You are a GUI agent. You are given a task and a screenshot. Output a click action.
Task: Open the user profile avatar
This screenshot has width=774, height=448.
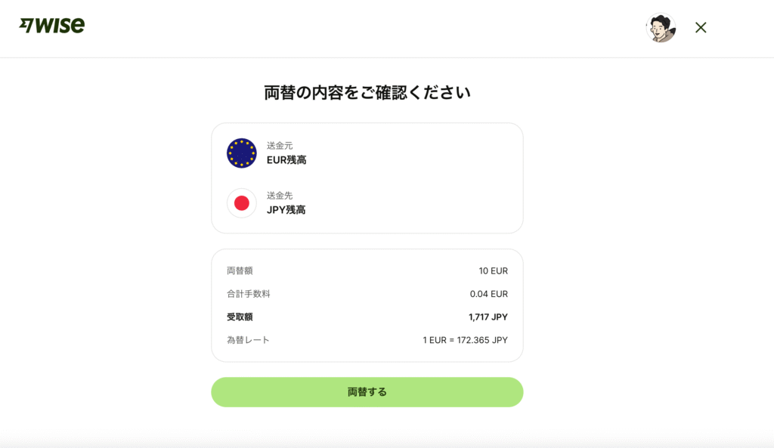point(661,28)
